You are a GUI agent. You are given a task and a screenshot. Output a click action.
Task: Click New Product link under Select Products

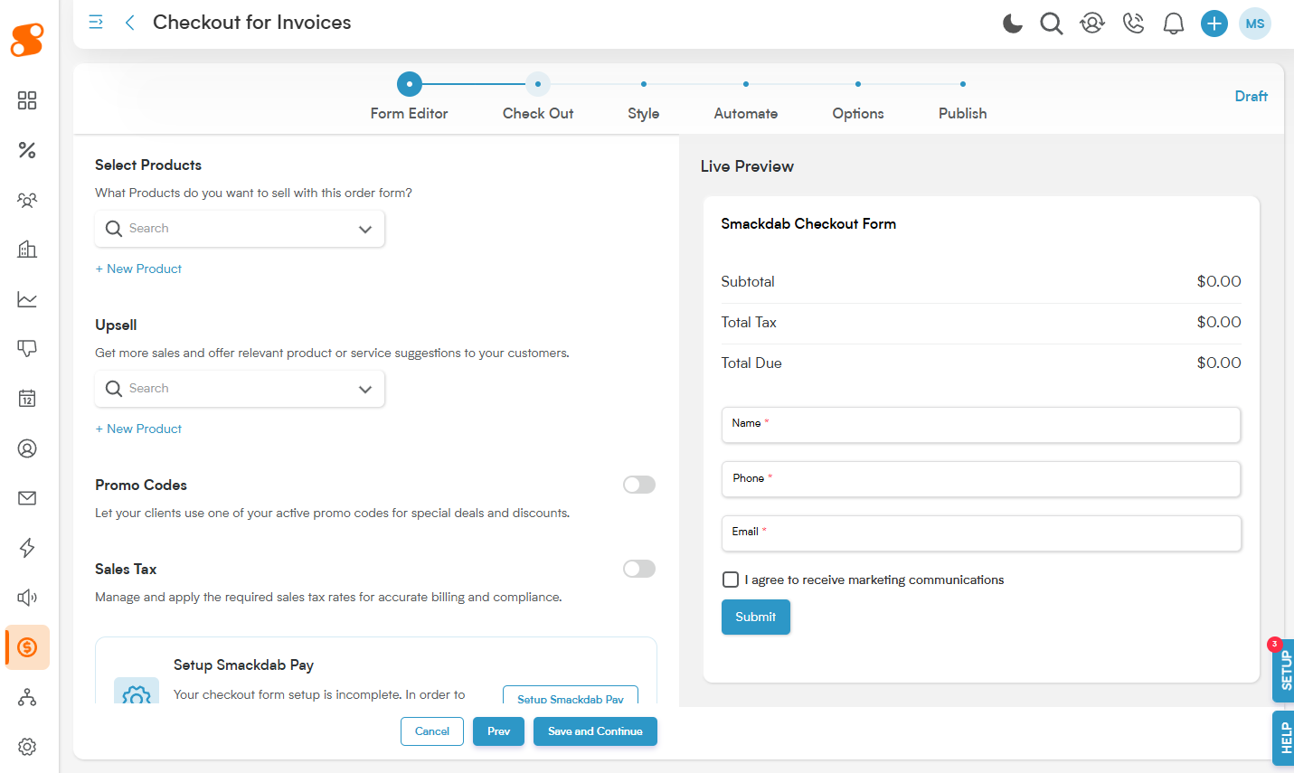pyautogui.click(x=138, y=269)
